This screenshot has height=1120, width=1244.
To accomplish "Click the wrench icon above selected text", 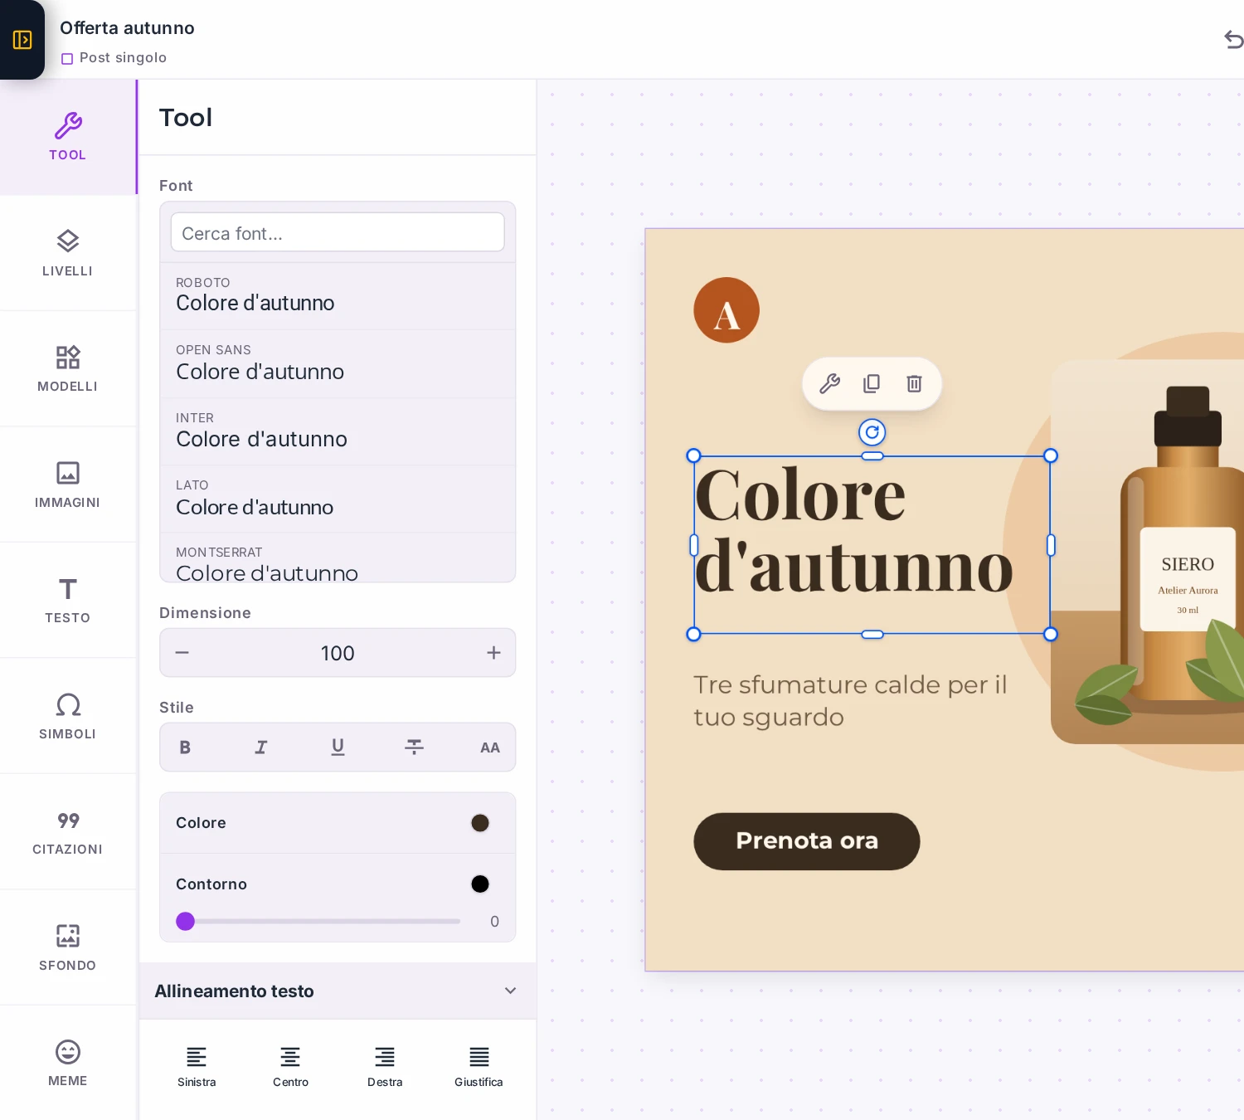I will pos(830,383).
